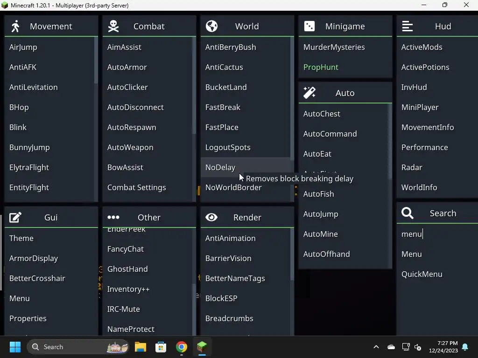Enable the BlockESP render module

[x=246, y=298]
